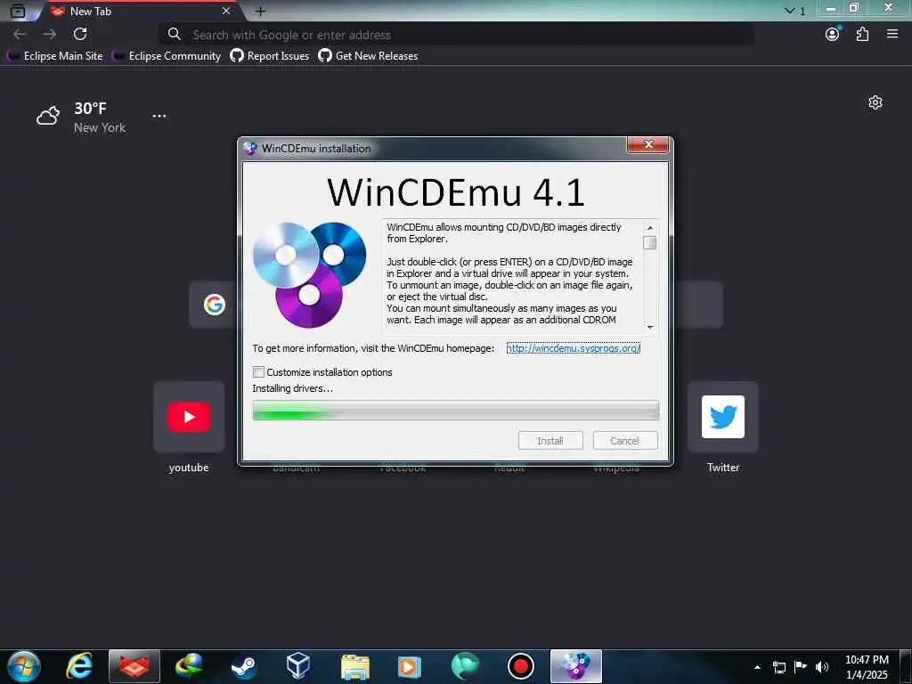Image resolution: width=912 pixels, height=684 pixels.
Task: Open Action Center flag tray icon
Action: (801, 667)
